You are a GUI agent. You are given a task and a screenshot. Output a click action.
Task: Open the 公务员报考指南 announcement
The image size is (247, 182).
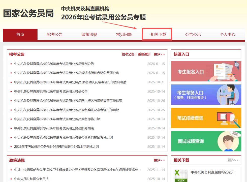[54, 128]
